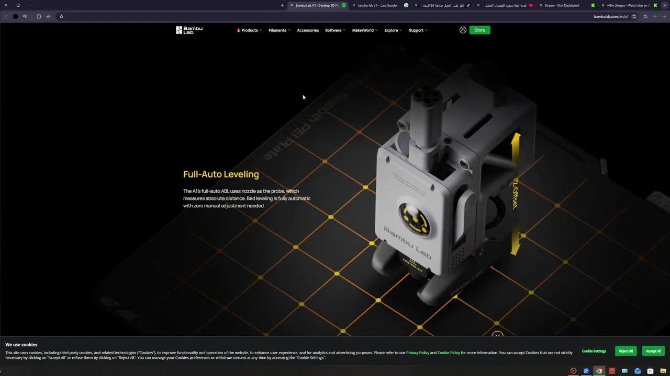Click the Bambu Lab logo

[189, 30]
